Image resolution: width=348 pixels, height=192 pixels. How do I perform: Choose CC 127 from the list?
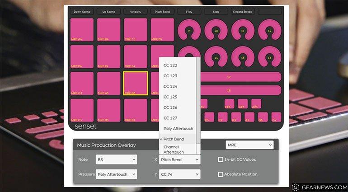click(178, 118)
